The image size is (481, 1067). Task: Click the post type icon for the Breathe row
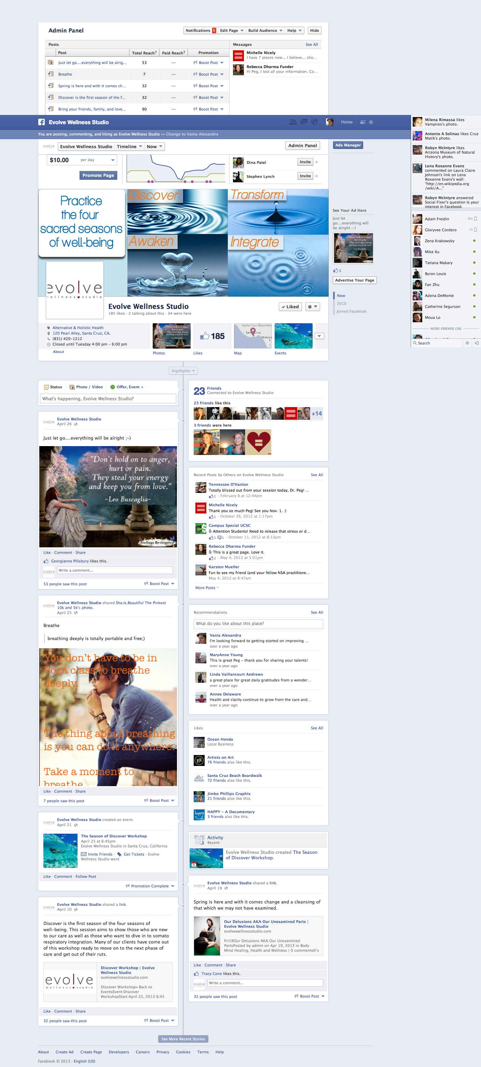(51, 74)
